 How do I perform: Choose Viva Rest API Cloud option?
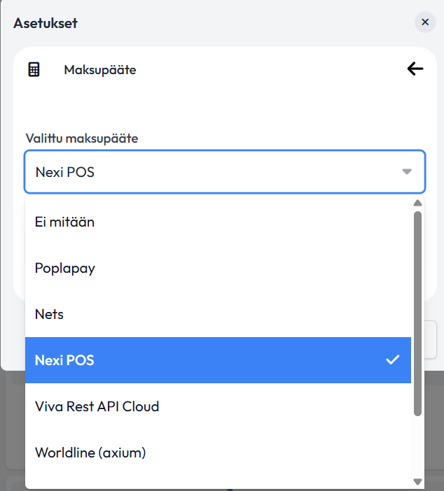(218, 406)
